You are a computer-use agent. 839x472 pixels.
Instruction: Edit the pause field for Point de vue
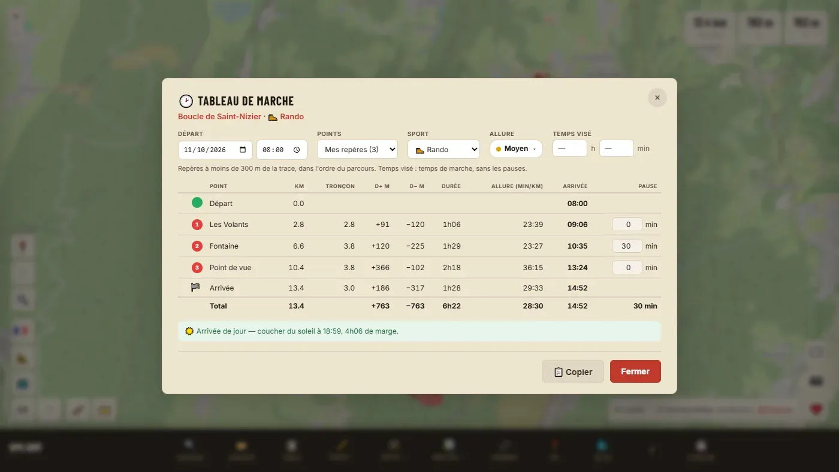point(627,267)
